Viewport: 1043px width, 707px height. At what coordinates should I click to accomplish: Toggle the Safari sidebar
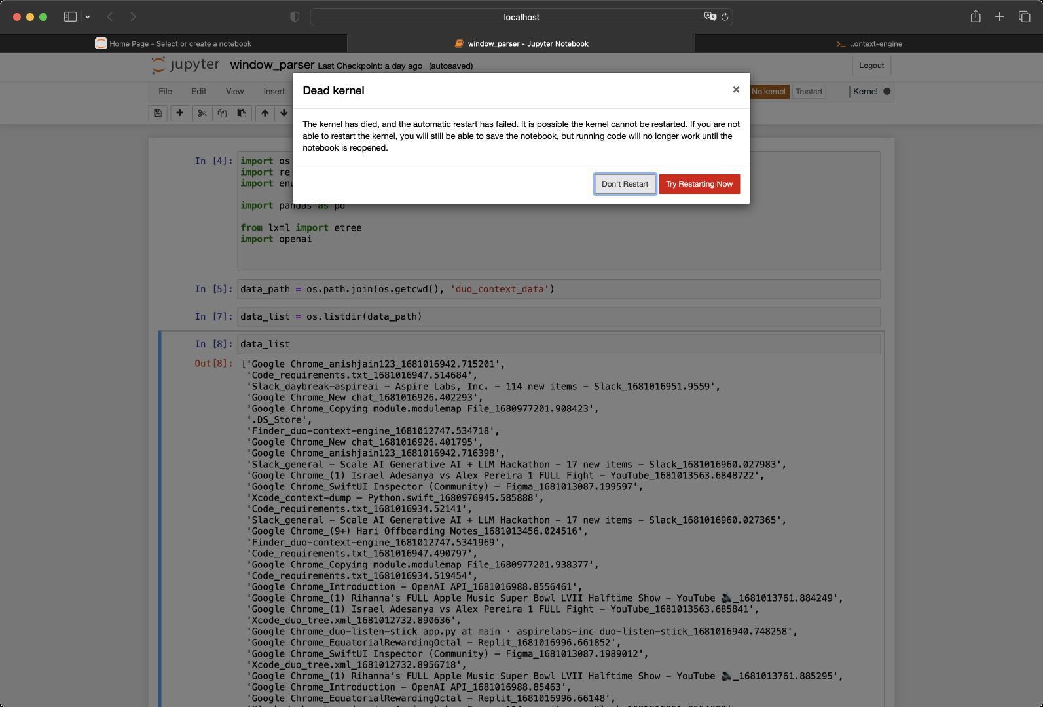70,17
